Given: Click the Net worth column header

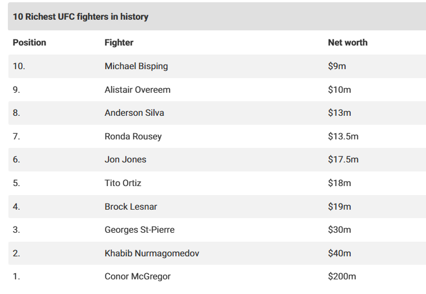Looking at the screenshot, I should pyautogui.click(x=347, y=43).
